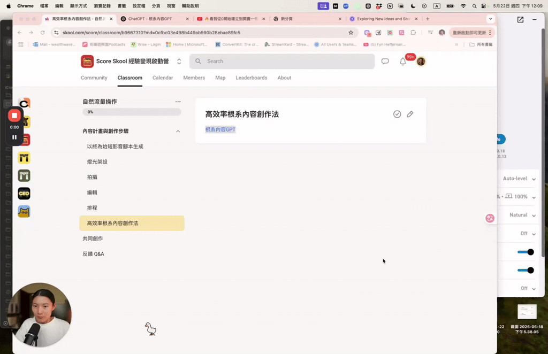The width and height of the screenshot is (548, 354).
Task: Collapse the 內容計畫與創作步驟 section
Action: click(178, 130)
